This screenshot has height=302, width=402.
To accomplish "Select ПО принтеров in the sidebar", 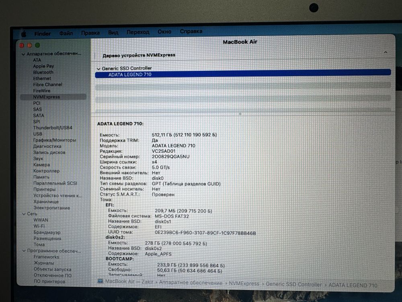I will (49, 282).
